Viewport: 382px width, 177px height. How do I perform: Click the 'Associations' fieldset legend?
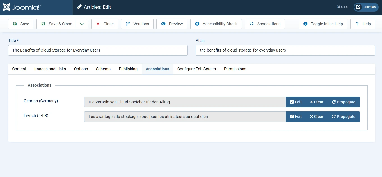[x=40, y=85]
